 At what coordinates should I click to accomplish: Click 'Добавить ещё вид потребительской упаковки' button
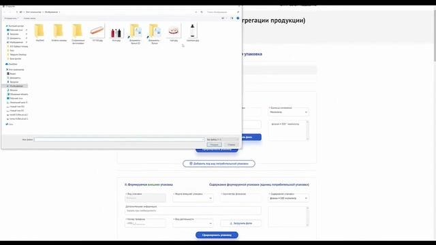219,163
